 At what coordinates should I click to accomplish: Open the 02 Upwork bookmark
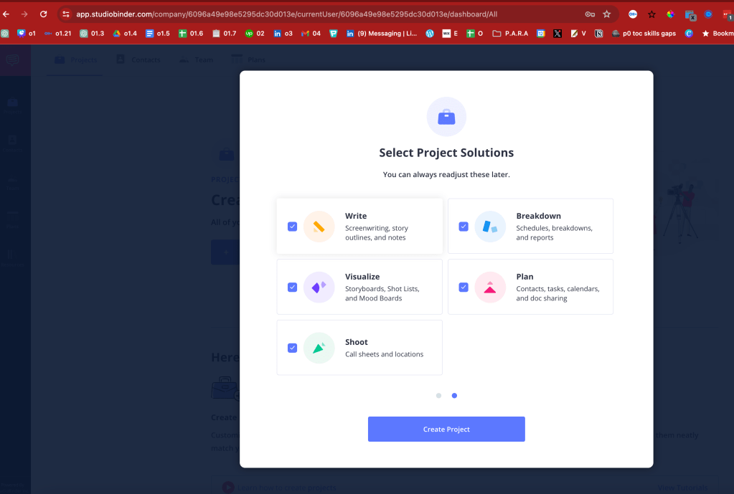coord(255,33)
